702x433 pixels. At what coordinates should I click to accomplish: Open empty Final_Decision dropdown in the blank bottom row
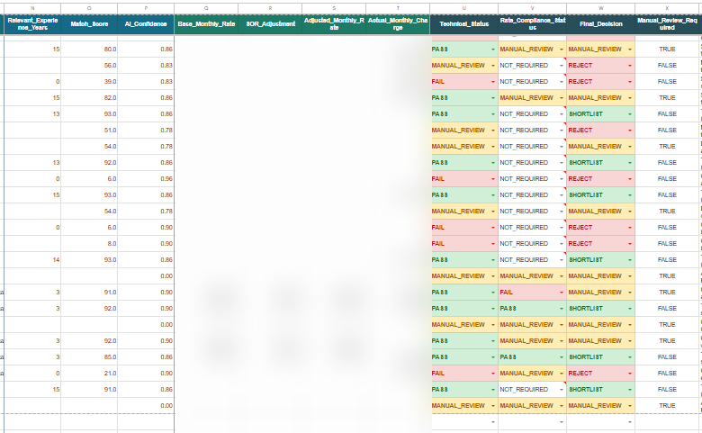629,422
